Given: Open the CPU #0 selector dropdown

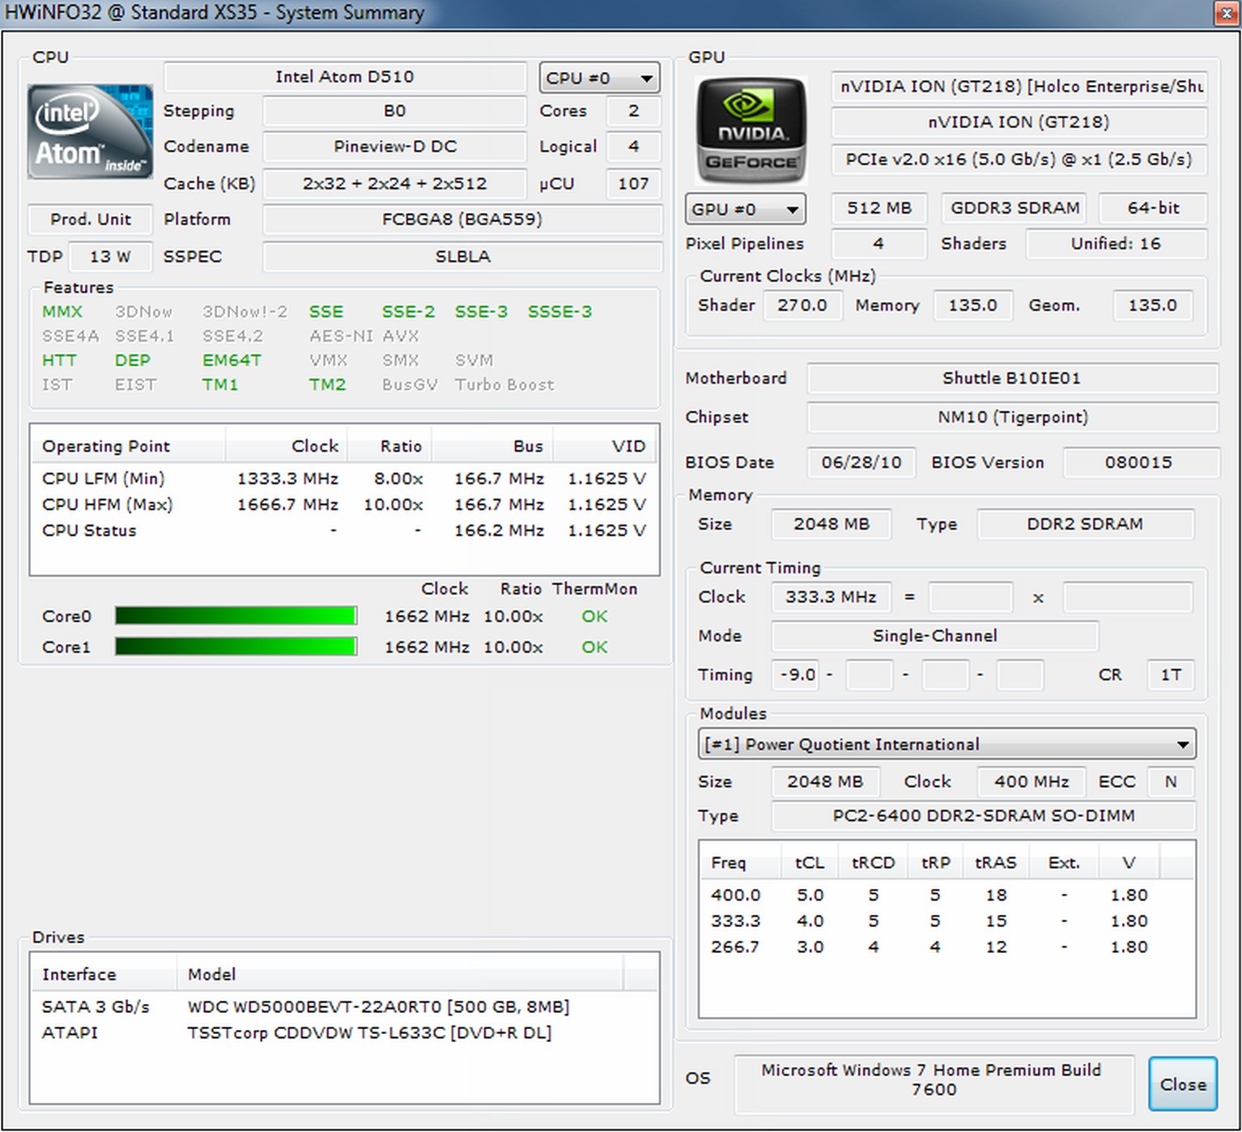Looking at the screenshot, I should point(599,79).
